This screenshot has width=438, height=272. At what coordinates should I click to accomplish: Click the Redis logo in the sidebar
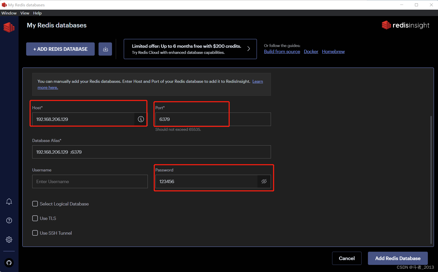point(9,27)
